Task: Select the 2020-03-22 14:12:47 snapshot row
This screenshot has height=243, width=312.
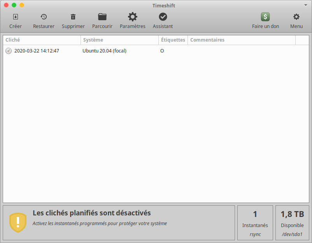Action: pyautogui.click(x=37, y=51)
